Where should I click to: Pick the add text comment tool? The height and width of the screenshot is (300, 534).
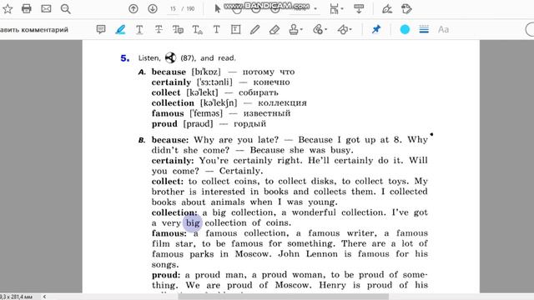[216, 30]
